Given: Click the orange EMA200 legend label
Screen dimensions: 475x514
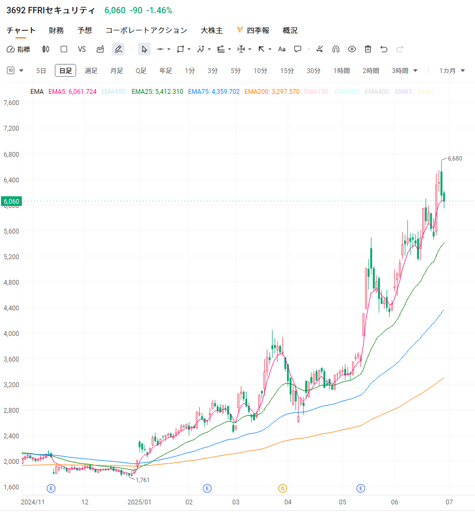Looking at the screenshot, I should [272, 92].
